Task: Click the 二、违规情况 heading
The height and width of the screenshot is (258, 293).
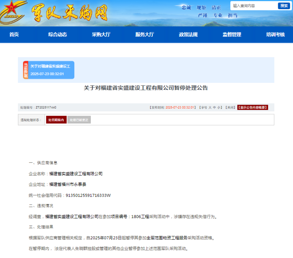Action: (x=41, y=206)
